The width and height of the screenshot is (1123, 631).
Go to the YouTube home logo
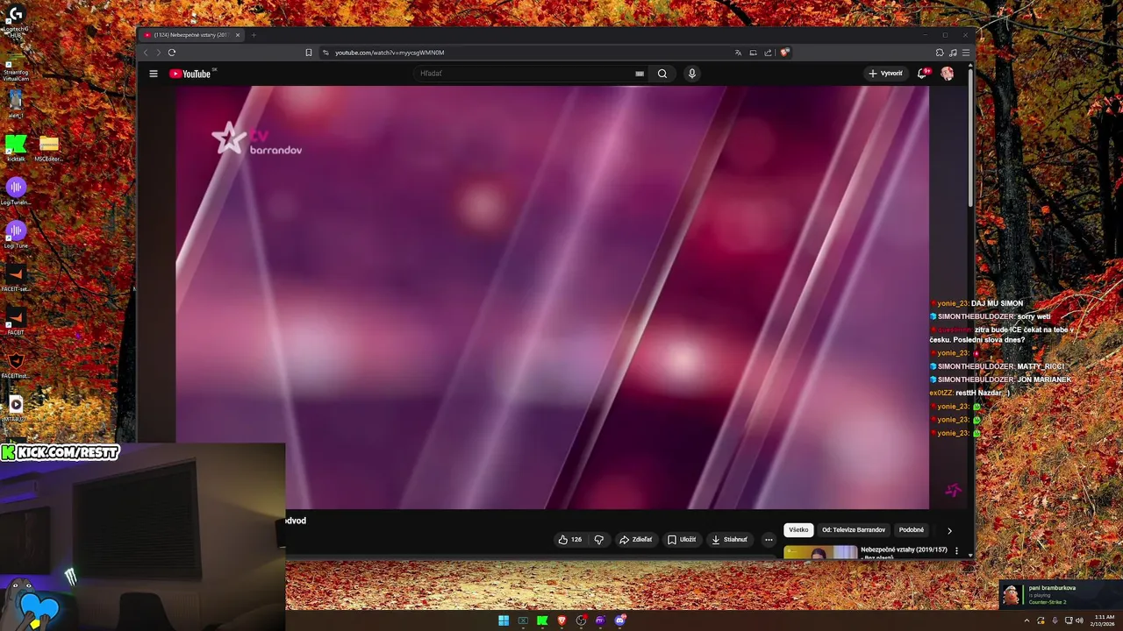192,74
